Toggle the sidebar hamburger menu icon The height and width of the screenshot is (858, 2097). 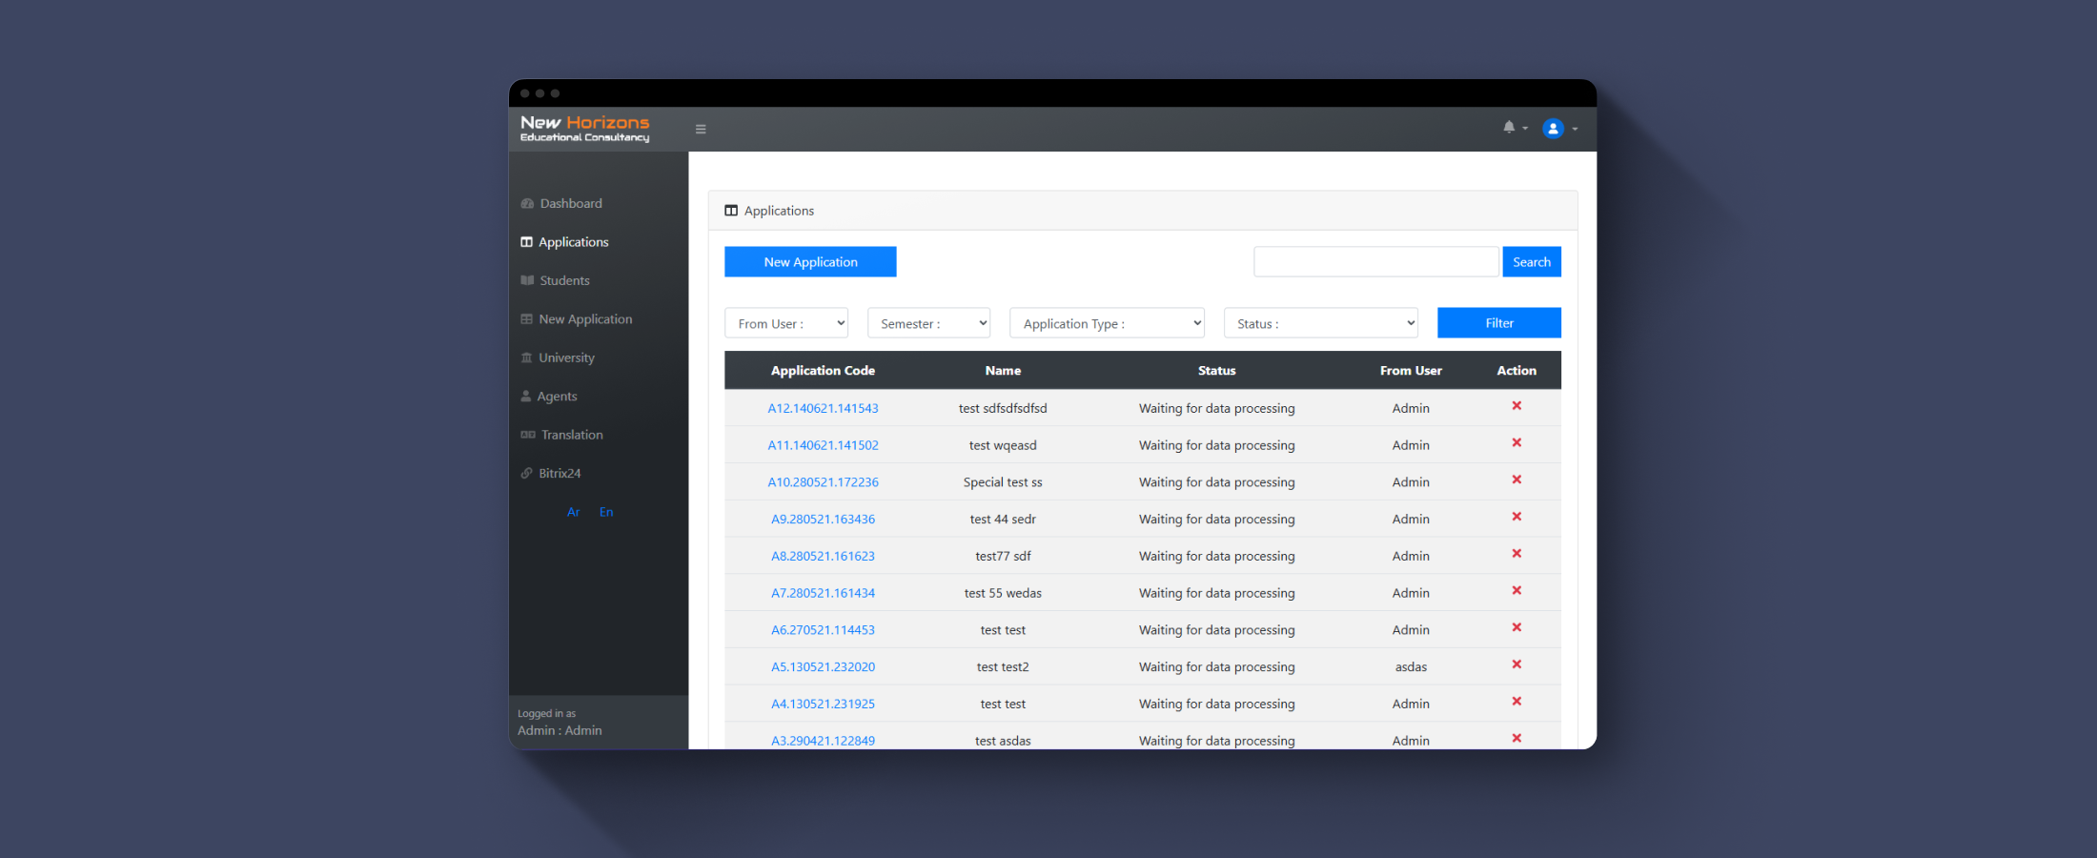701,130
